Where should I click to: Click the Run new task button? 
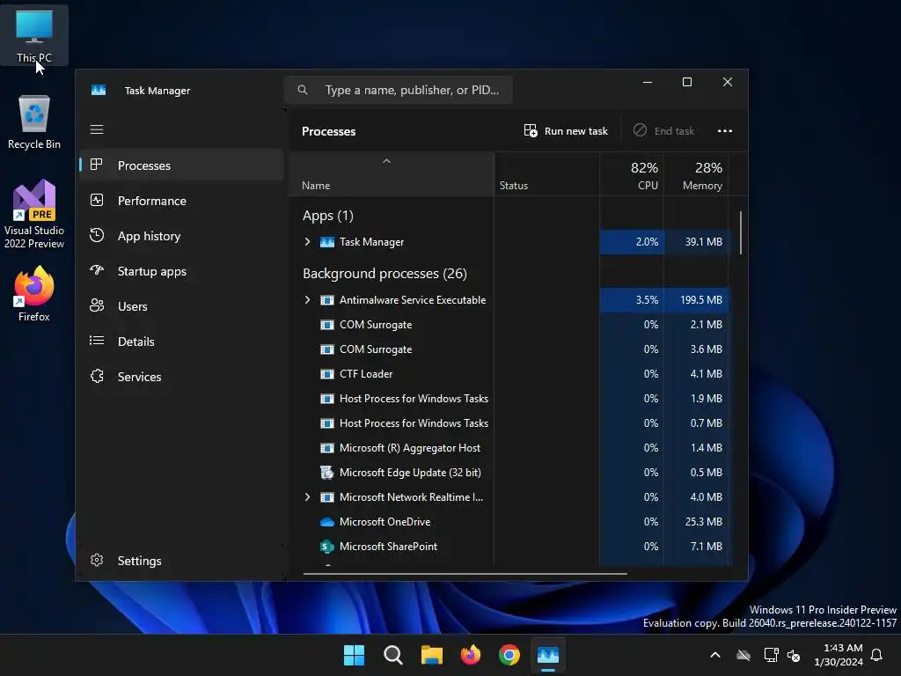click(566, 131)
